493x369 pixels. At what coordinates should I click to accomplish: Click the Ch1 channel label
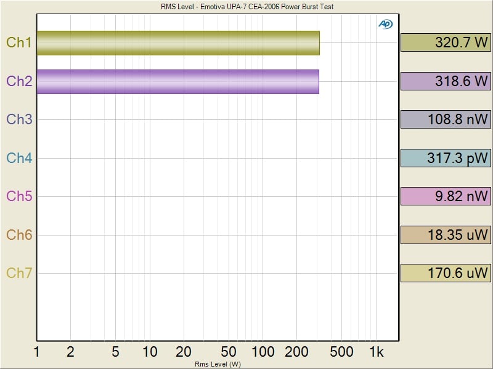coord(18,43)
